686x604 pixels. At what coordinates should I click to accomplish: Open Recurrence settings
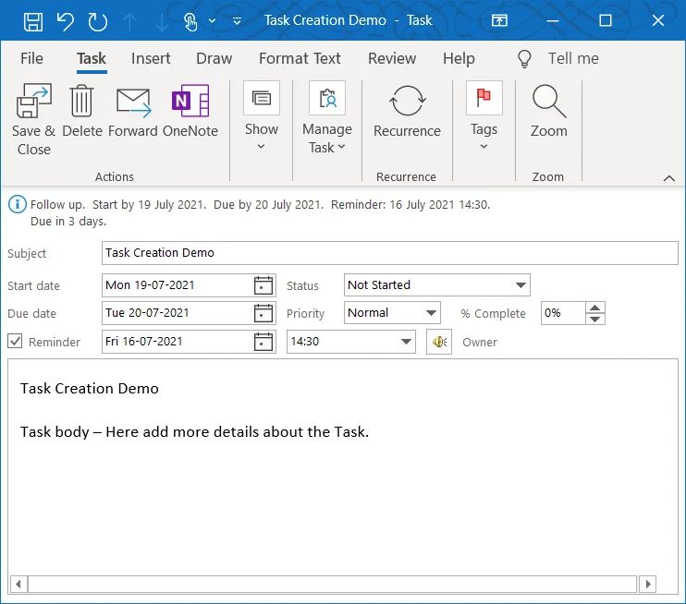(x=407, y=111)
